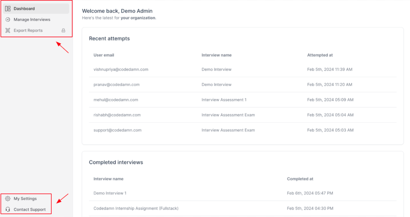
Task: Open Demo Interview 1 in Completed interviews
Action: [x=243, y=193]
